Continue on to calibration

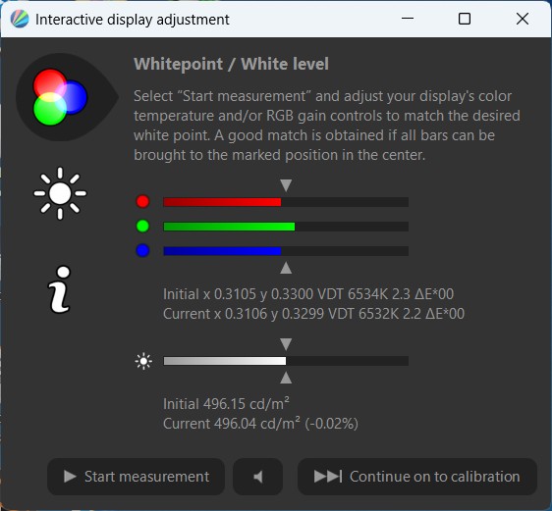coord(417,477)
